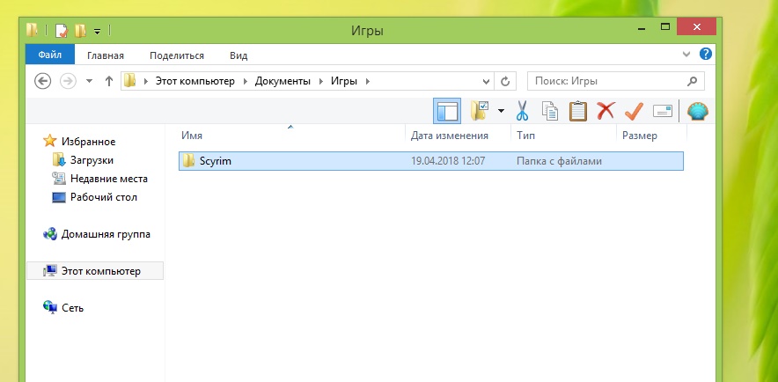Copy selection with the Copy icon
This screenshot has width=778, height=382.
[x=550, y=111]
